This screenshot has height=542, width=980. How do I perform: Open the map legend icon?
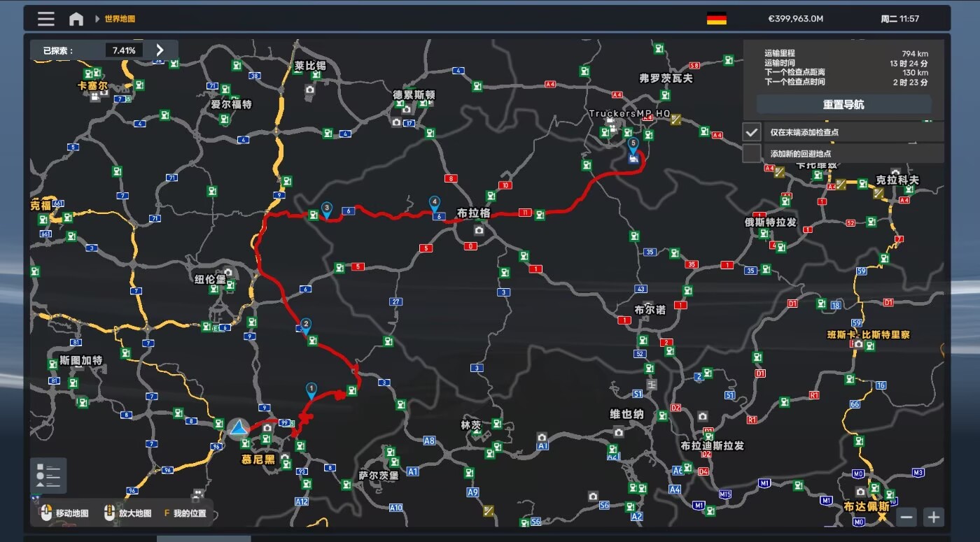coord(48,476)
